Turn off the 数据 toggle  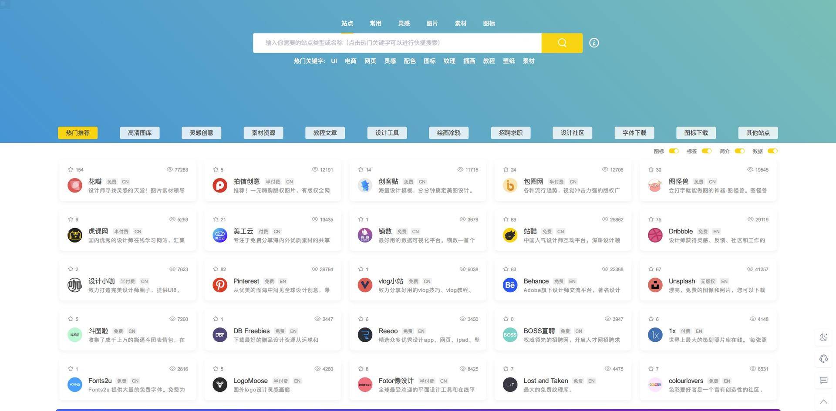(772, 151)
